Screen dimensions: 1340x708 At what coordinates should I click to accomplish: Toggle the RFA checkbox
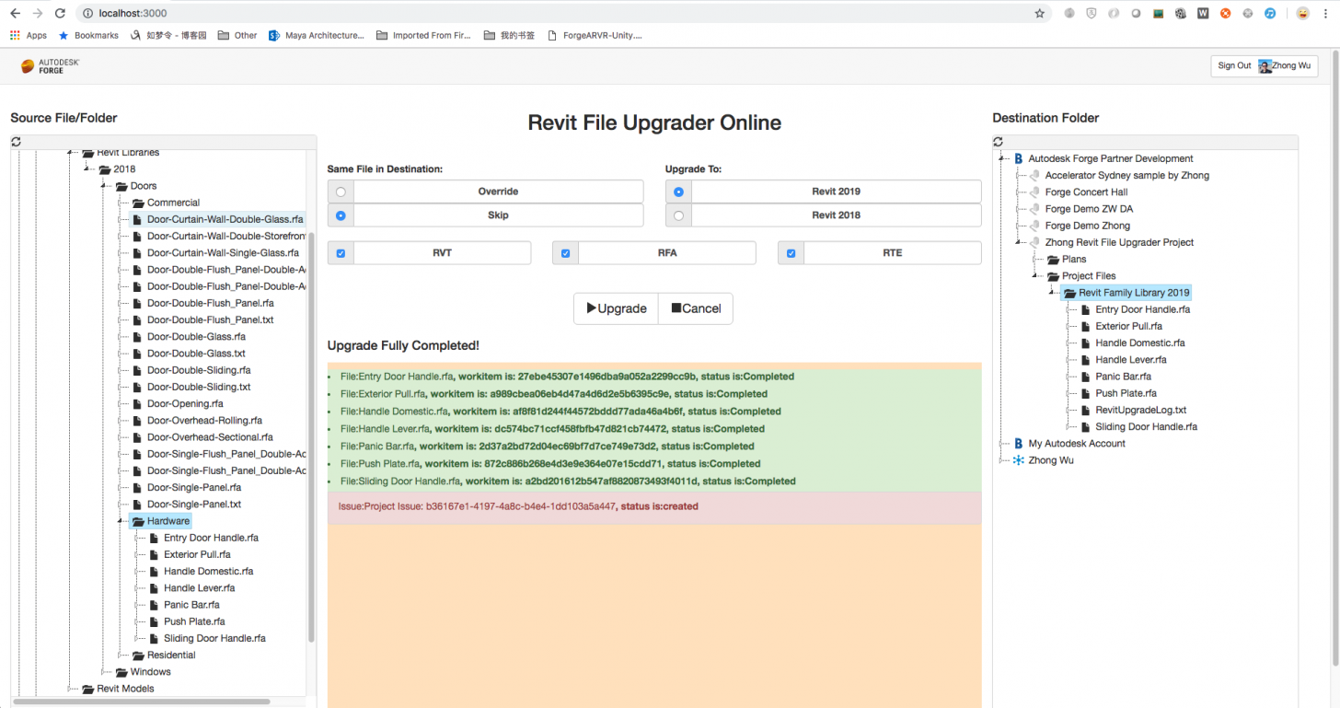click(x=565, y=253)
